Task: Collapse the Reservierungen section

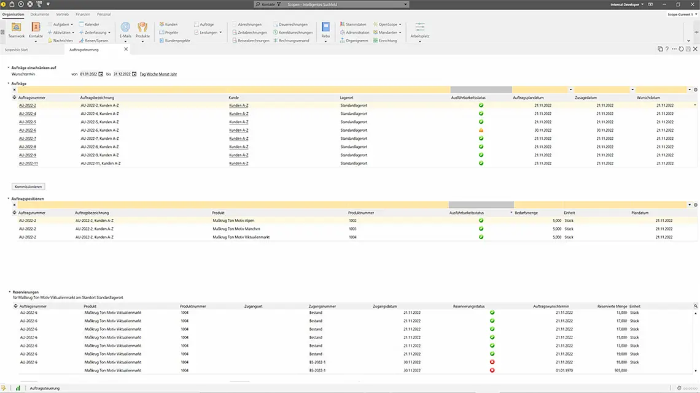Action: click(x=9, y=292)
